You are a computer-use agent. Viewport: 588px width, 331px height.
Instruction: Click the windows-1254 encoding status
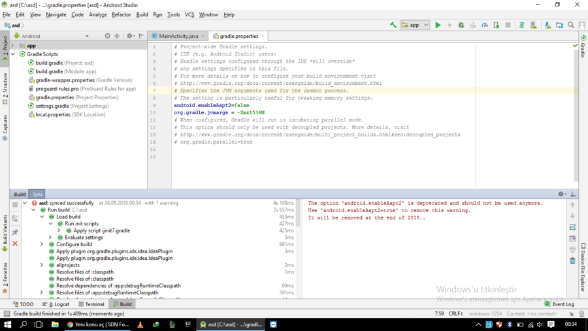(x=485, y=314)
